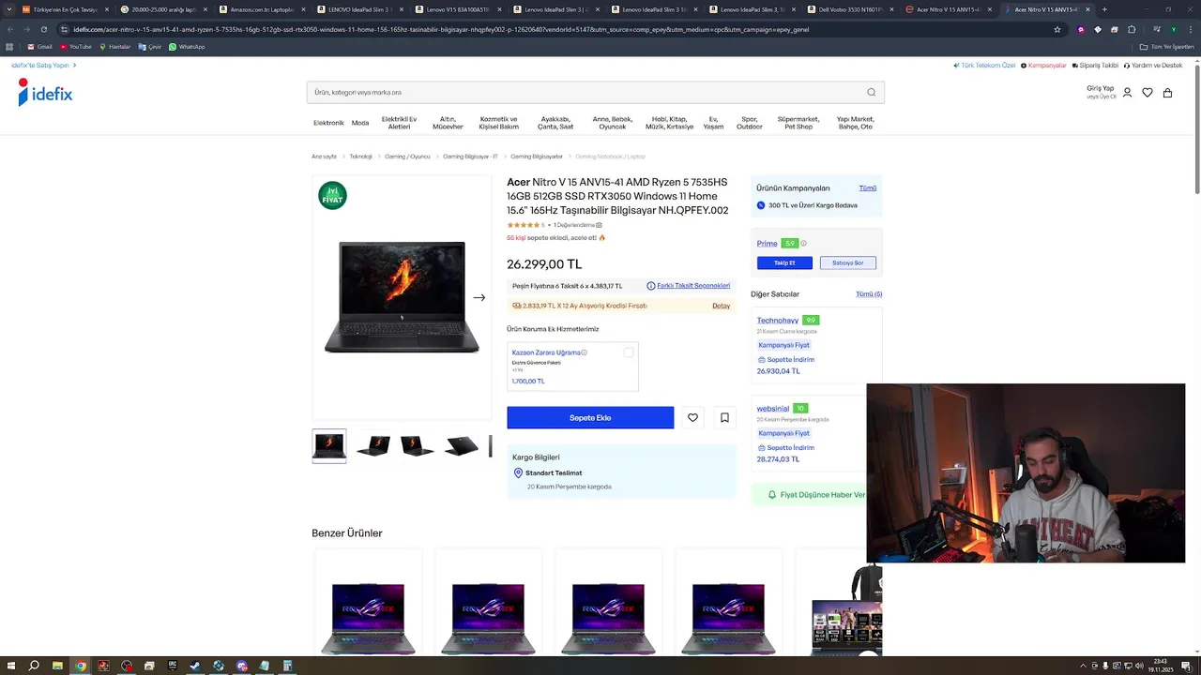Open Elektrikli Ev Aletleri category
The height and width of the screenshot is (675, 1201).
pos(399,123)
